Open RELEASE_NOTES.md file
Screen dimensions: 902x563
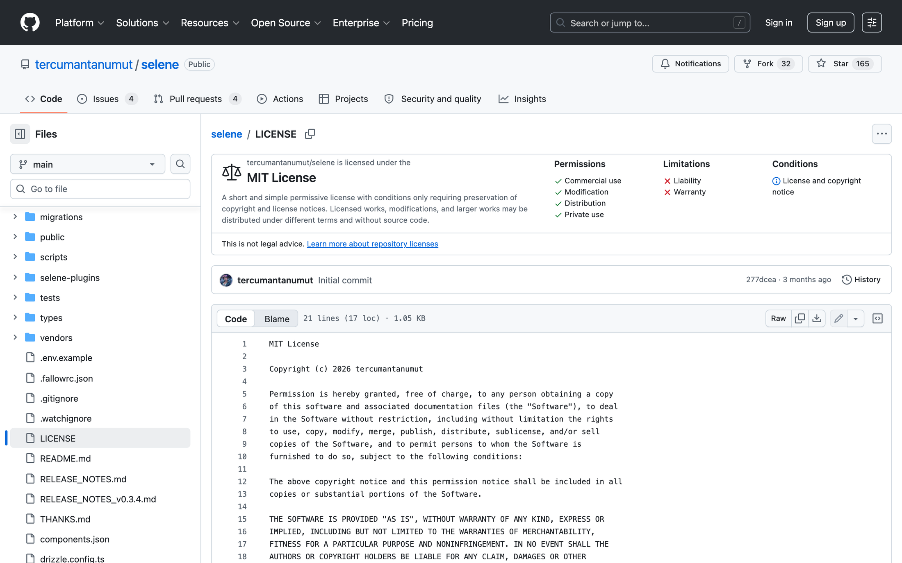tap(83, 479)
